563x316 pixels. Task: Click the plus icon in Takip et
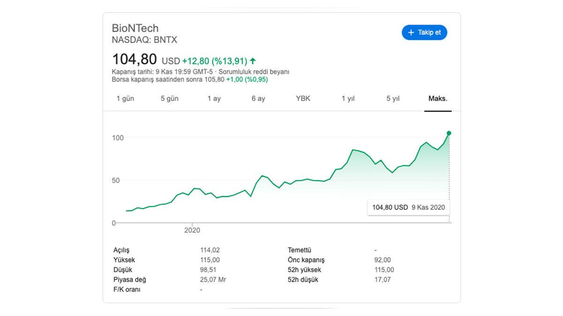[x=411, y=32]
